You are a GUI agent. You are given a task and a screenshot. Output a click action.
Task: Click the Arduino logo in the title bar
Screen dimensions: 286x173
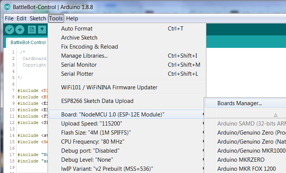[7, 7]
